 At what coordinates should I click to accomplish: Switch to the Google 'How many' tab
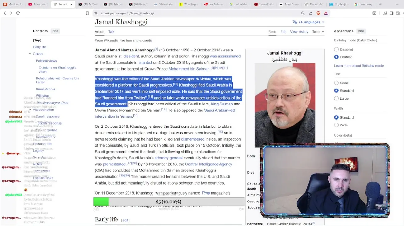[364, 4]
